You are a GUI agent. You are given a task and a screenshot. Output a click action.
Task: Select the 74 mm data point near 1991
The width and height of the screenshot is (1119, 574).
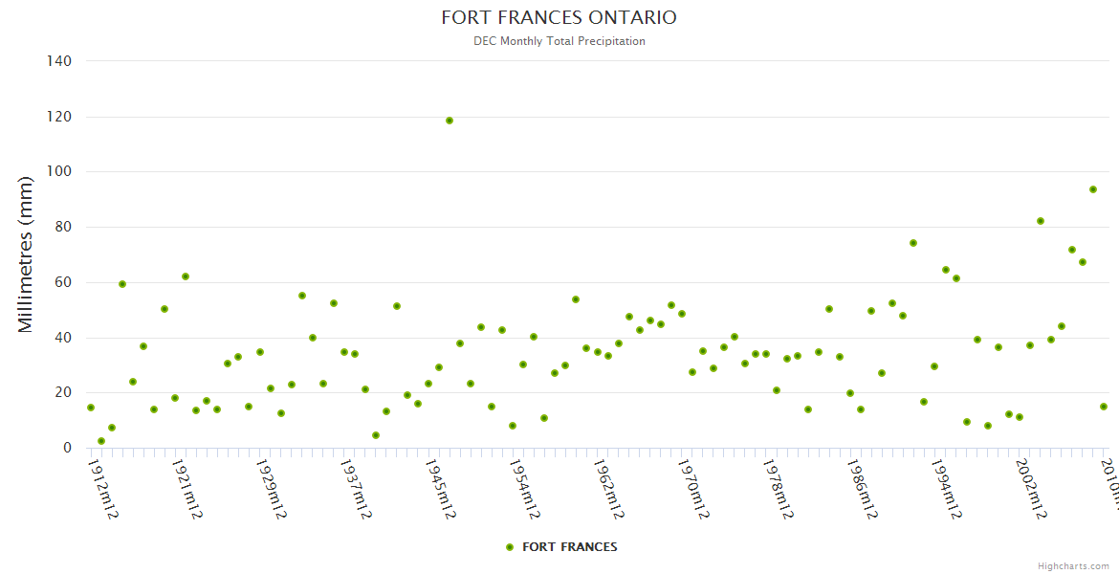913,243
